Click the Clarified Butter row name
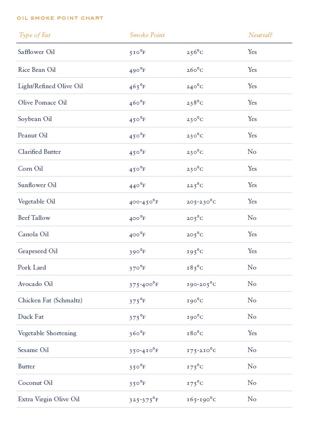310x423 pixels. pos(39,152)
